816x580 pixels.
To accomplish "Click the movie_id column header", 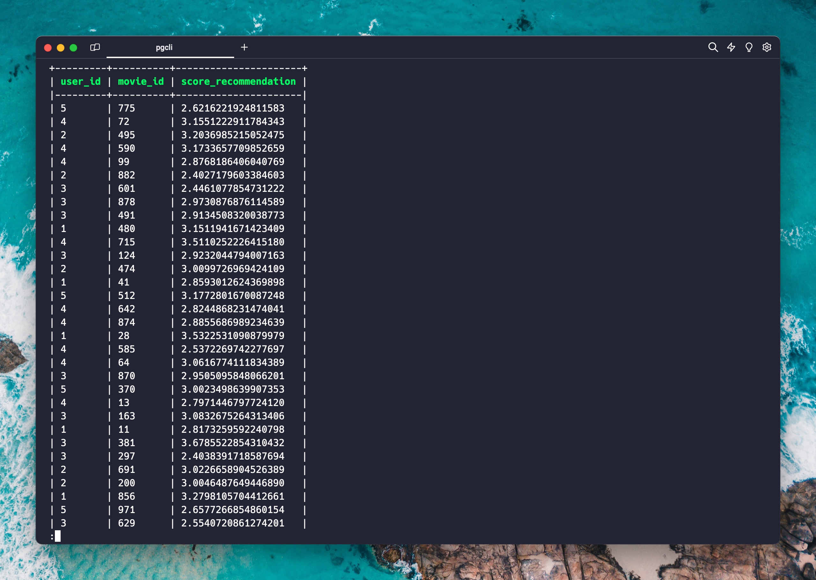I will 141,82.
